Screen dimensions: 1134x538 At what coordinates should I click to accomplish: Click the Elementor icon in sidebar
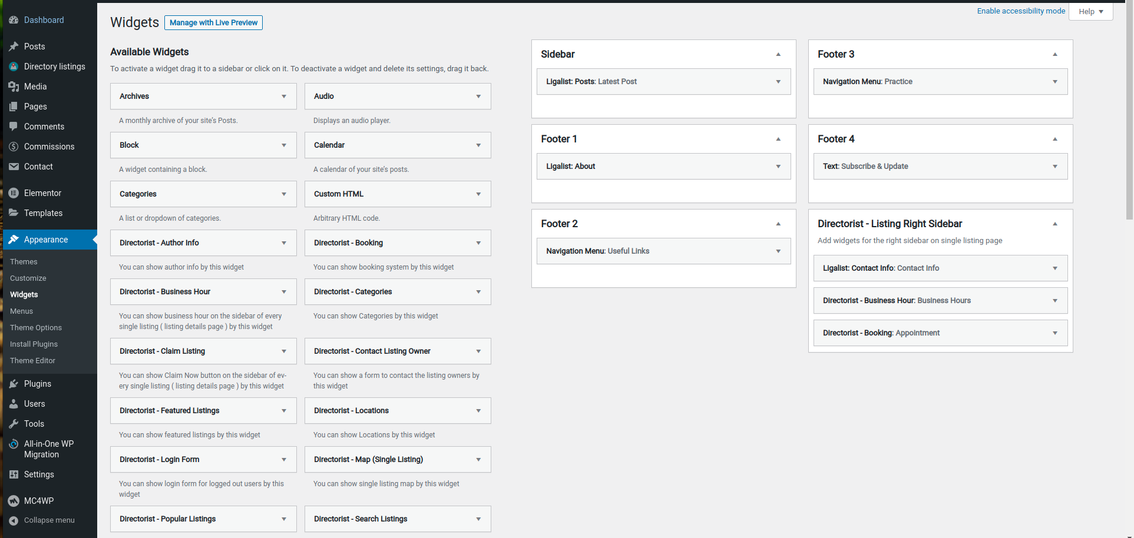click(x=14, y=193)
